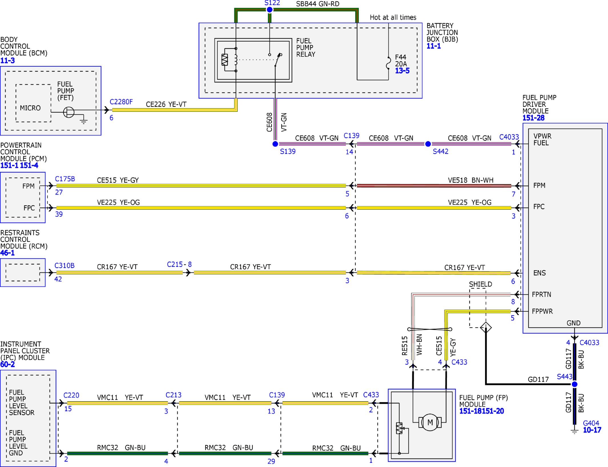Open the 11-1 Battery Junction Box link

pyautogui.click(x=434, y=46)
